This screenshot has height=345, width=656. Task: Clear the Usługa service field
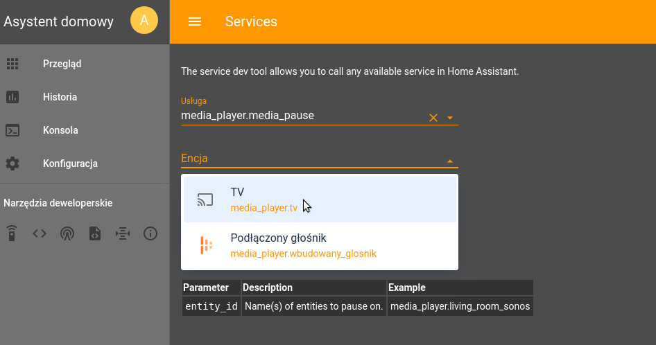point(433,118)
